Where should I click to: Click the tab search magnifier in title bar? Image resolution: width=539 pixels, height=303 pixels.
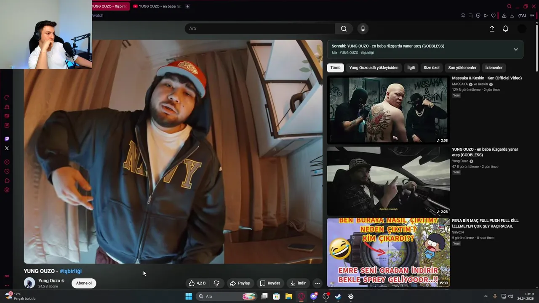click(509, 6)
